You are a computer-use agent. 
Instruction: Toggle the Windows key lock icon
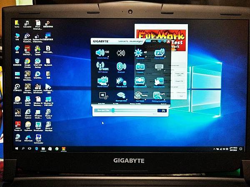pyautogui.click(x=104, y=96)
